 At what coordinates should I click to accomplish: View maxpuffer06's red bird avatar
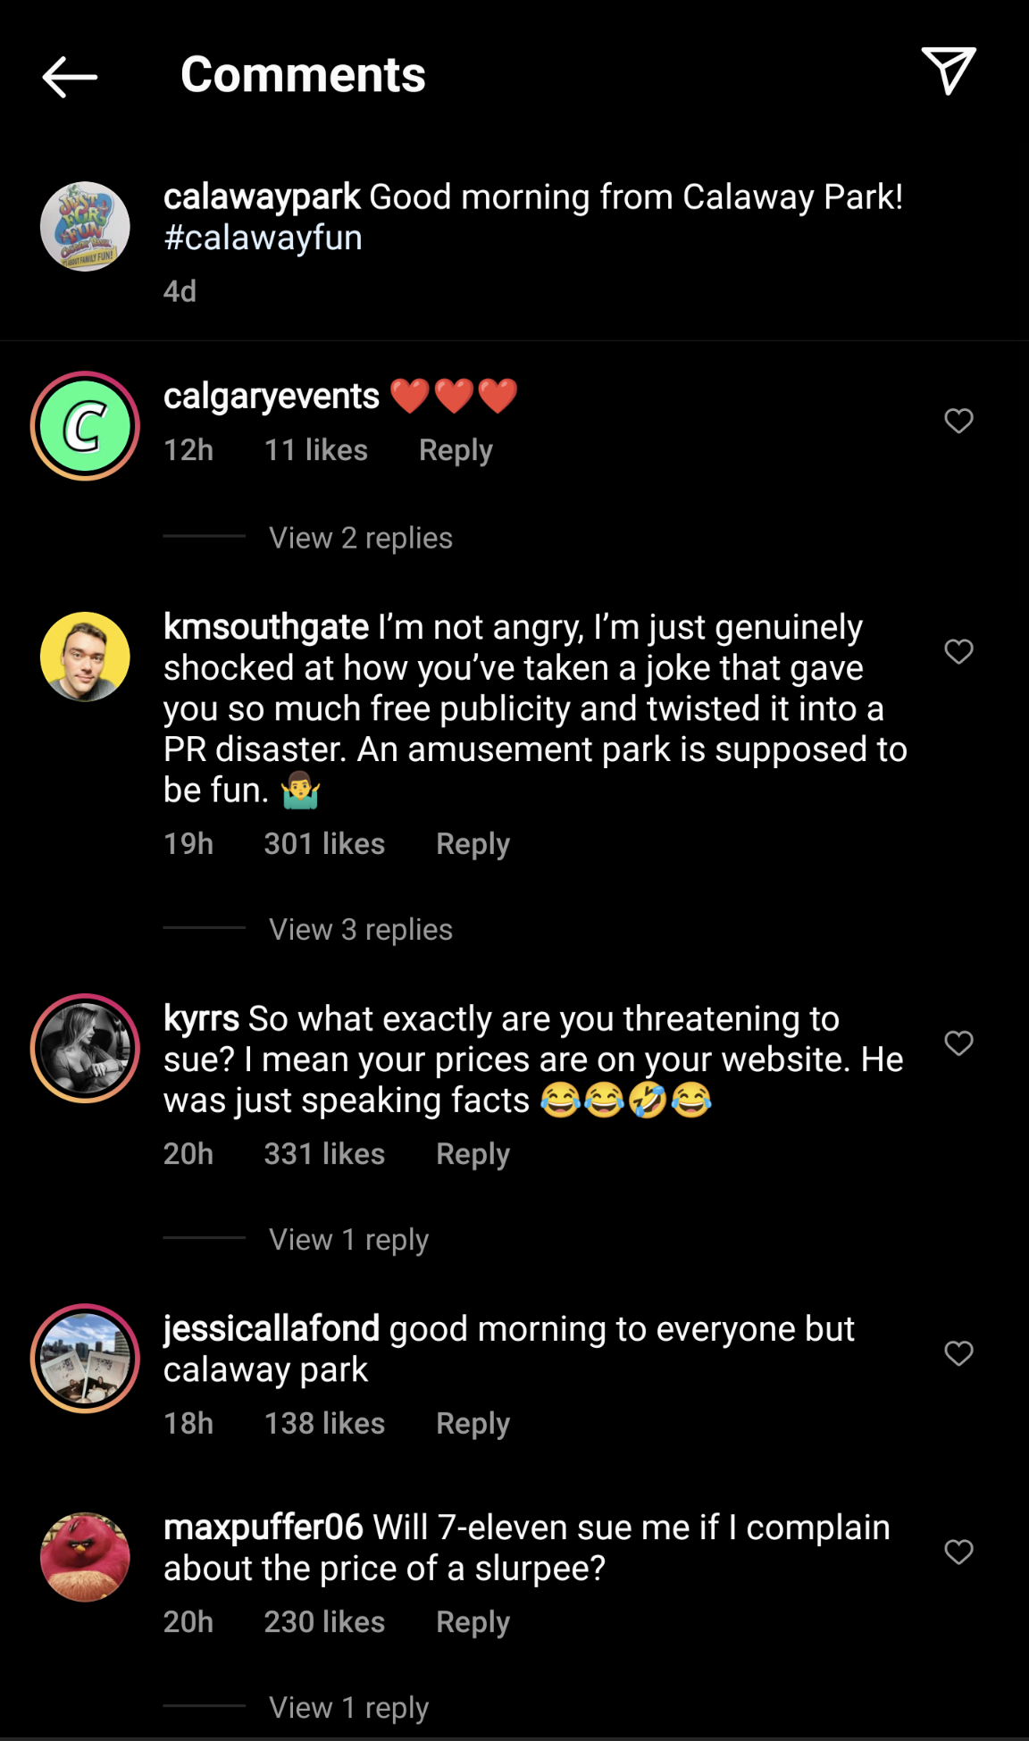(x=85, y=1557)
